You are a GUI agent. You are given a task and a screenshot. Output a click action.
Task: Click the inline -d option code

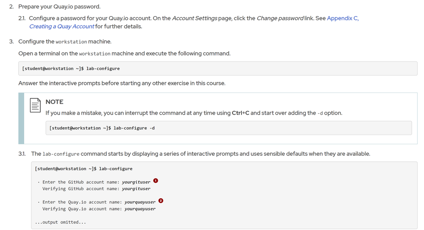pos(320,113)
